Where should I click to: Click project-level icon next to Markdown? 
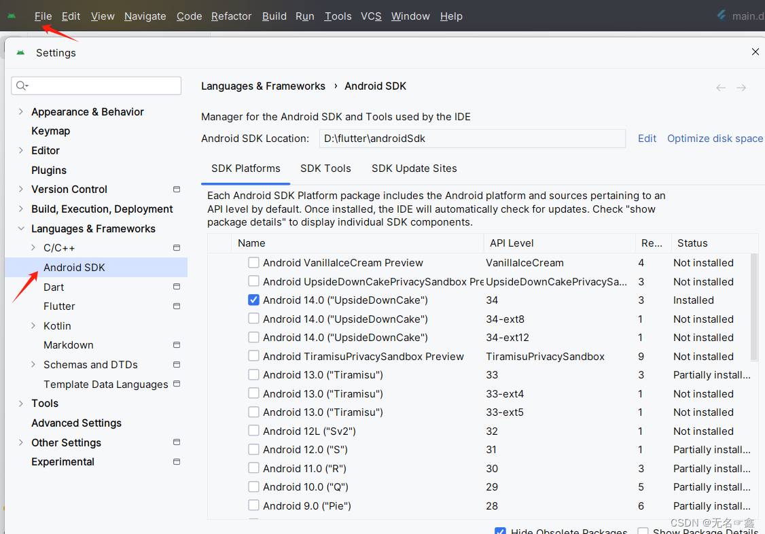177,344
